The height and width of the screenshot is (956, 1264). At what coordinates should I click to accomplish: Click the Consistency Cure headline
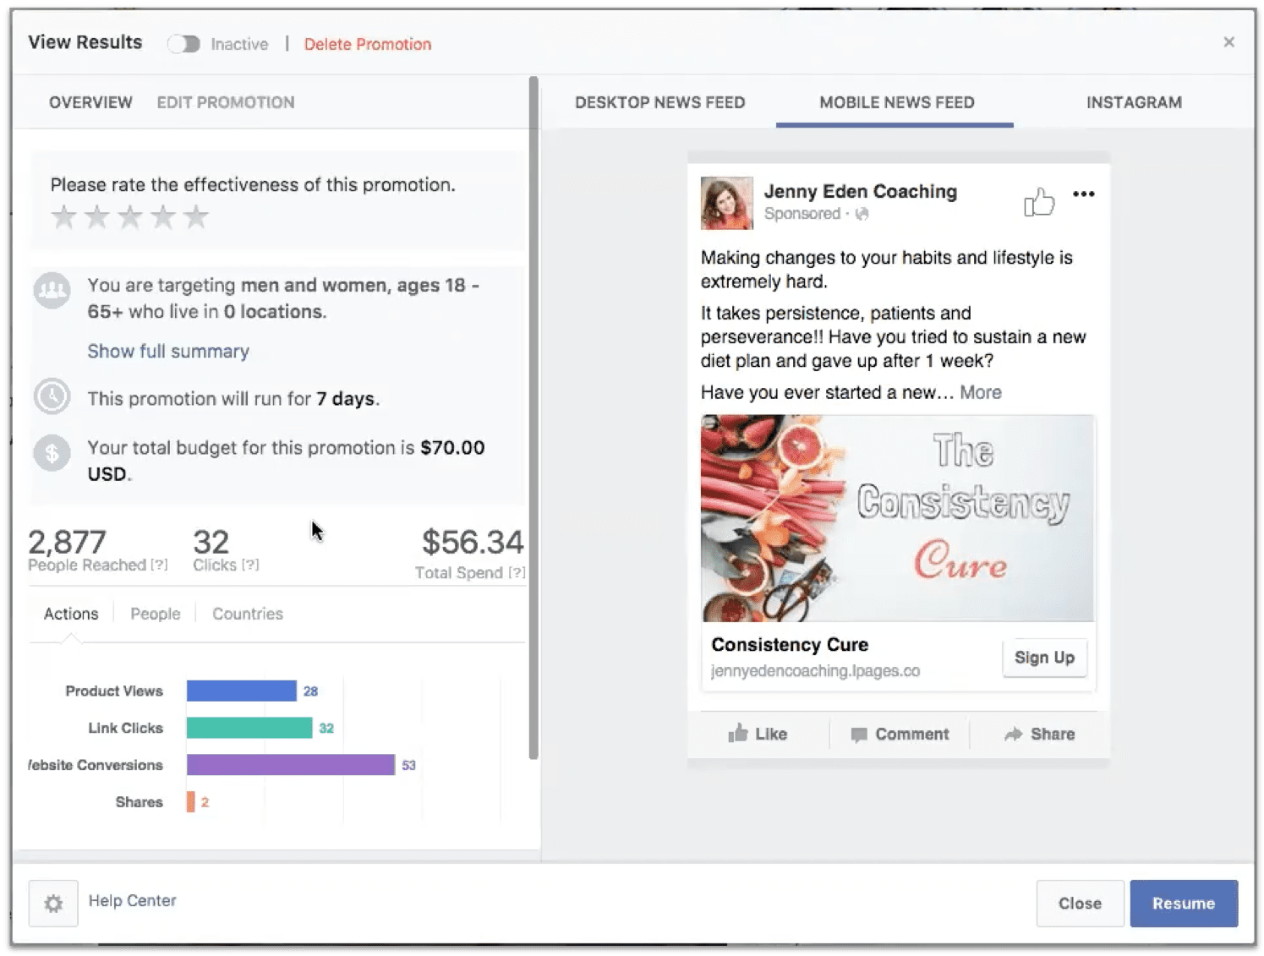[790, 645]
